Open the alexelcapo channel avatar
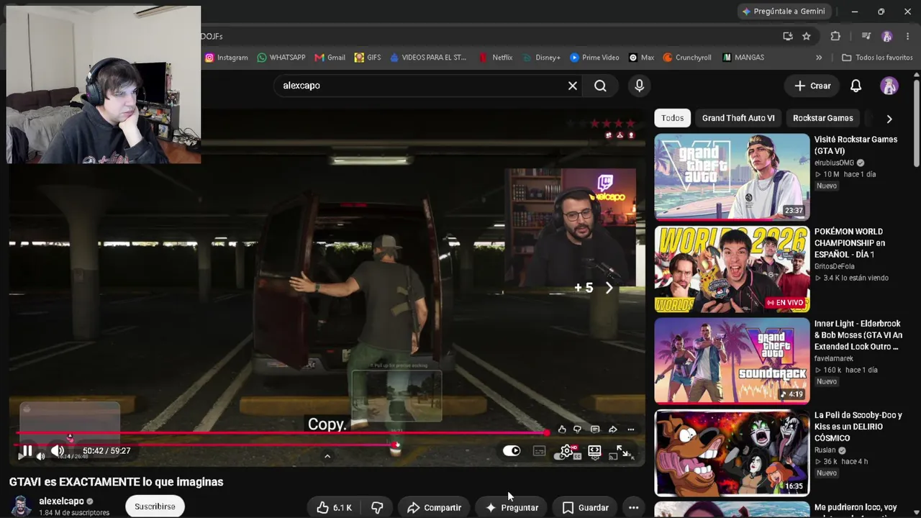Image resolution: width=921 pixels, height=518 pixels. 21,506
